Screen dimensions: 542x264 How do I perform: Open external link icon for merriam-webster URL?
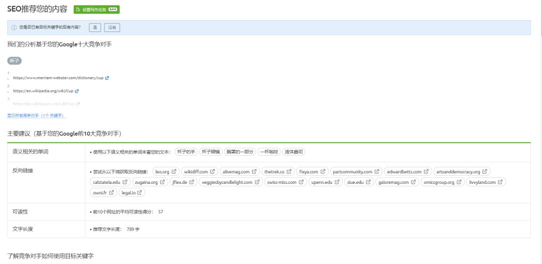[107, 78]
